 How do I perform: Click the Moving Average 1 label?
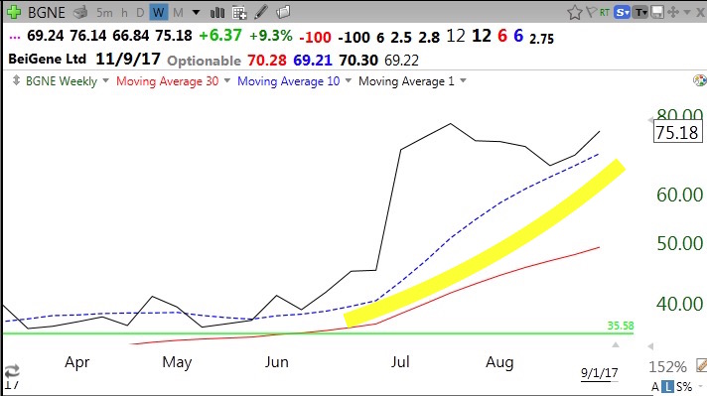(x=406, y=81)
